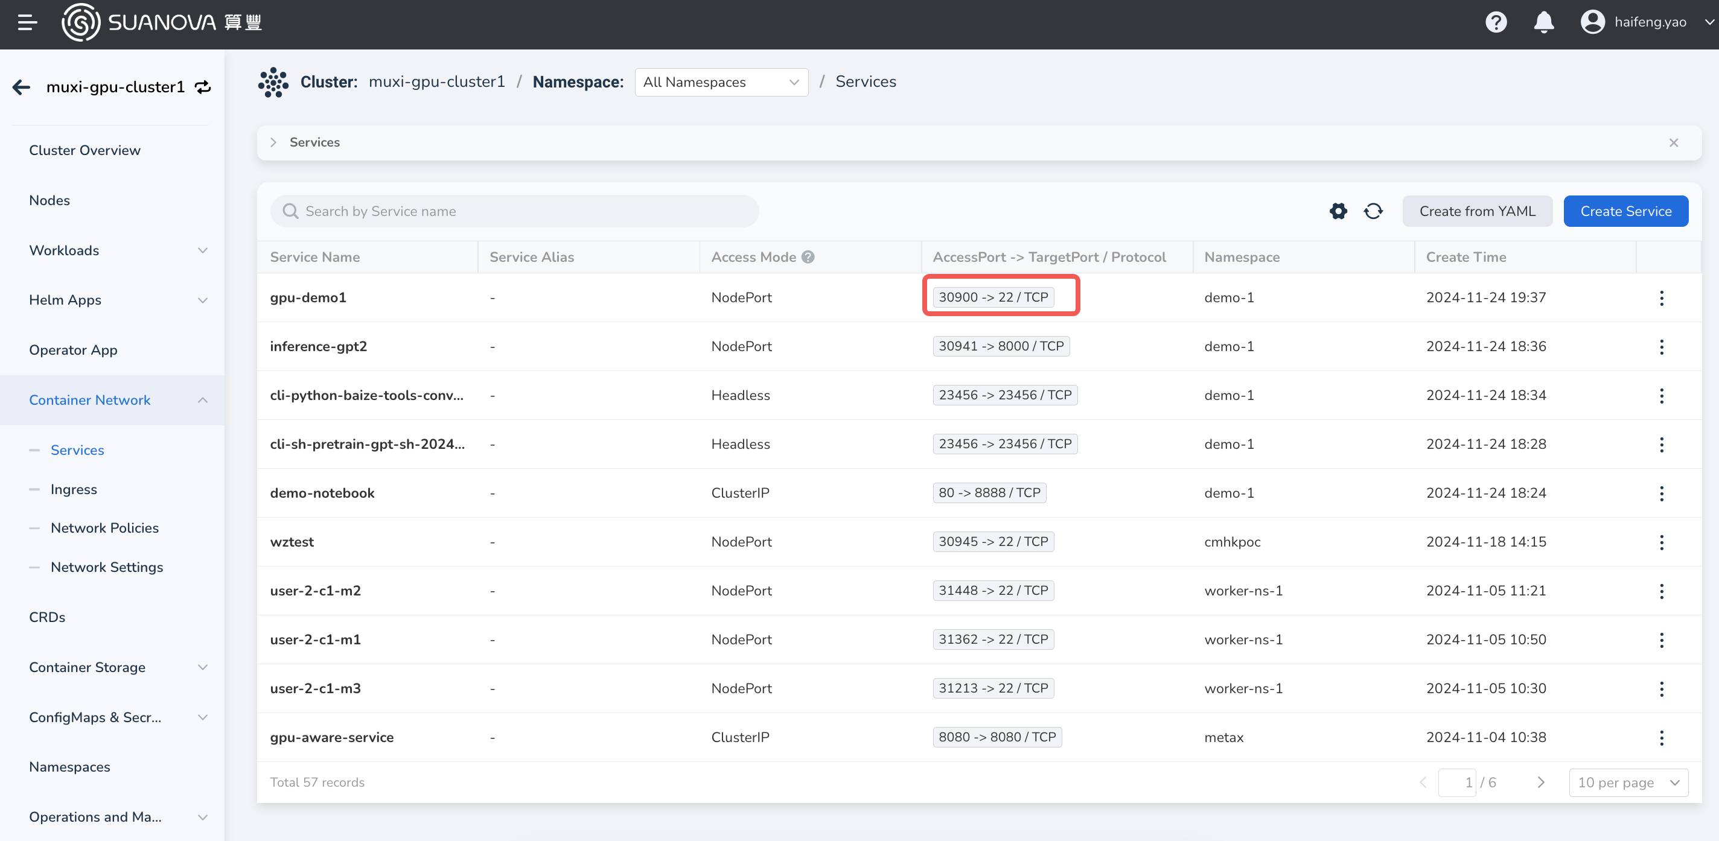Screen dimensions: 1719x841
Task: Open Cluster Overview in sidebar
Action: click(85, 151)
